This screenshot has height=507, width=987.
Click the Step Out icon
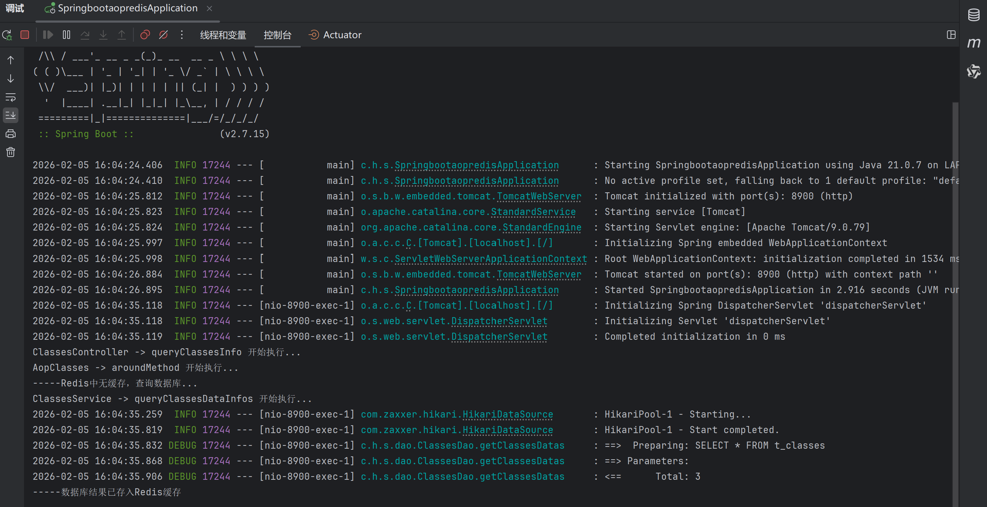(x=121, y=35)
